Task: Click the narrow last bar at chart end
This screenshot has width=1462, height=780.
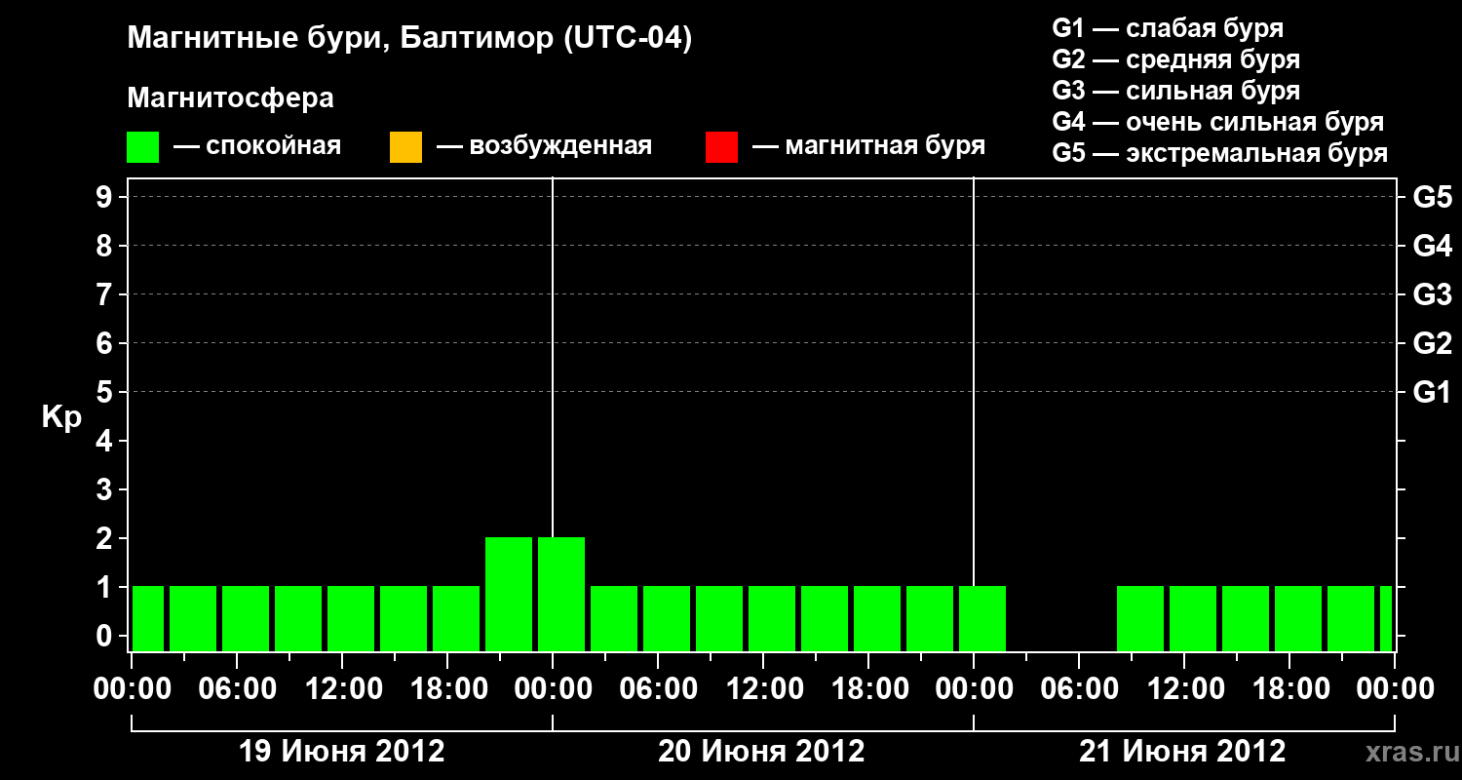Action: pos(1386,618)
